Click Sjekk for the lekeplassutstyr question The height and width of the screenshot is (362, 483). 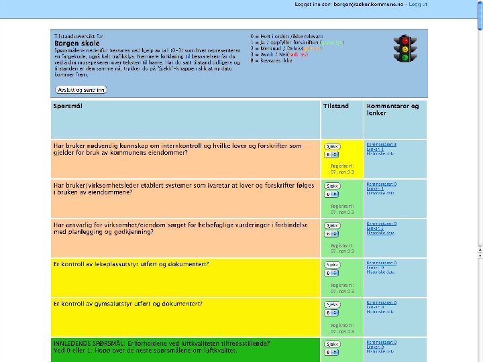[x=332, y=265]
